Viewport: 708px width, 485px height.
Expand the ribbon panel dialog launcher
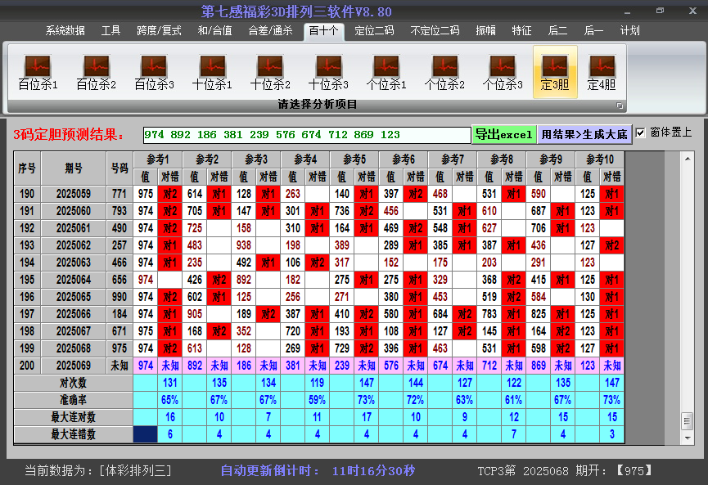point(620,106)
